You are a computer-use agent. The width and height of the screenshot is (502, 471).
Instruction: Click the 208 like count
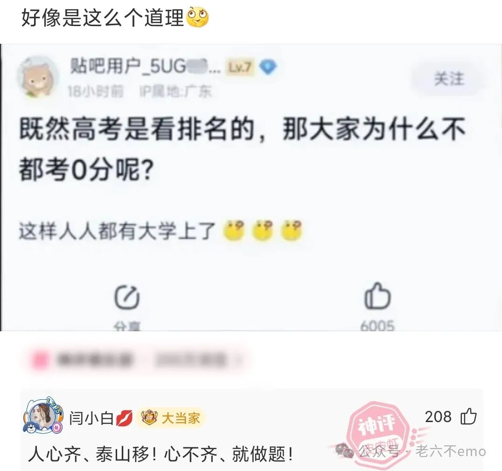(438, 416)
